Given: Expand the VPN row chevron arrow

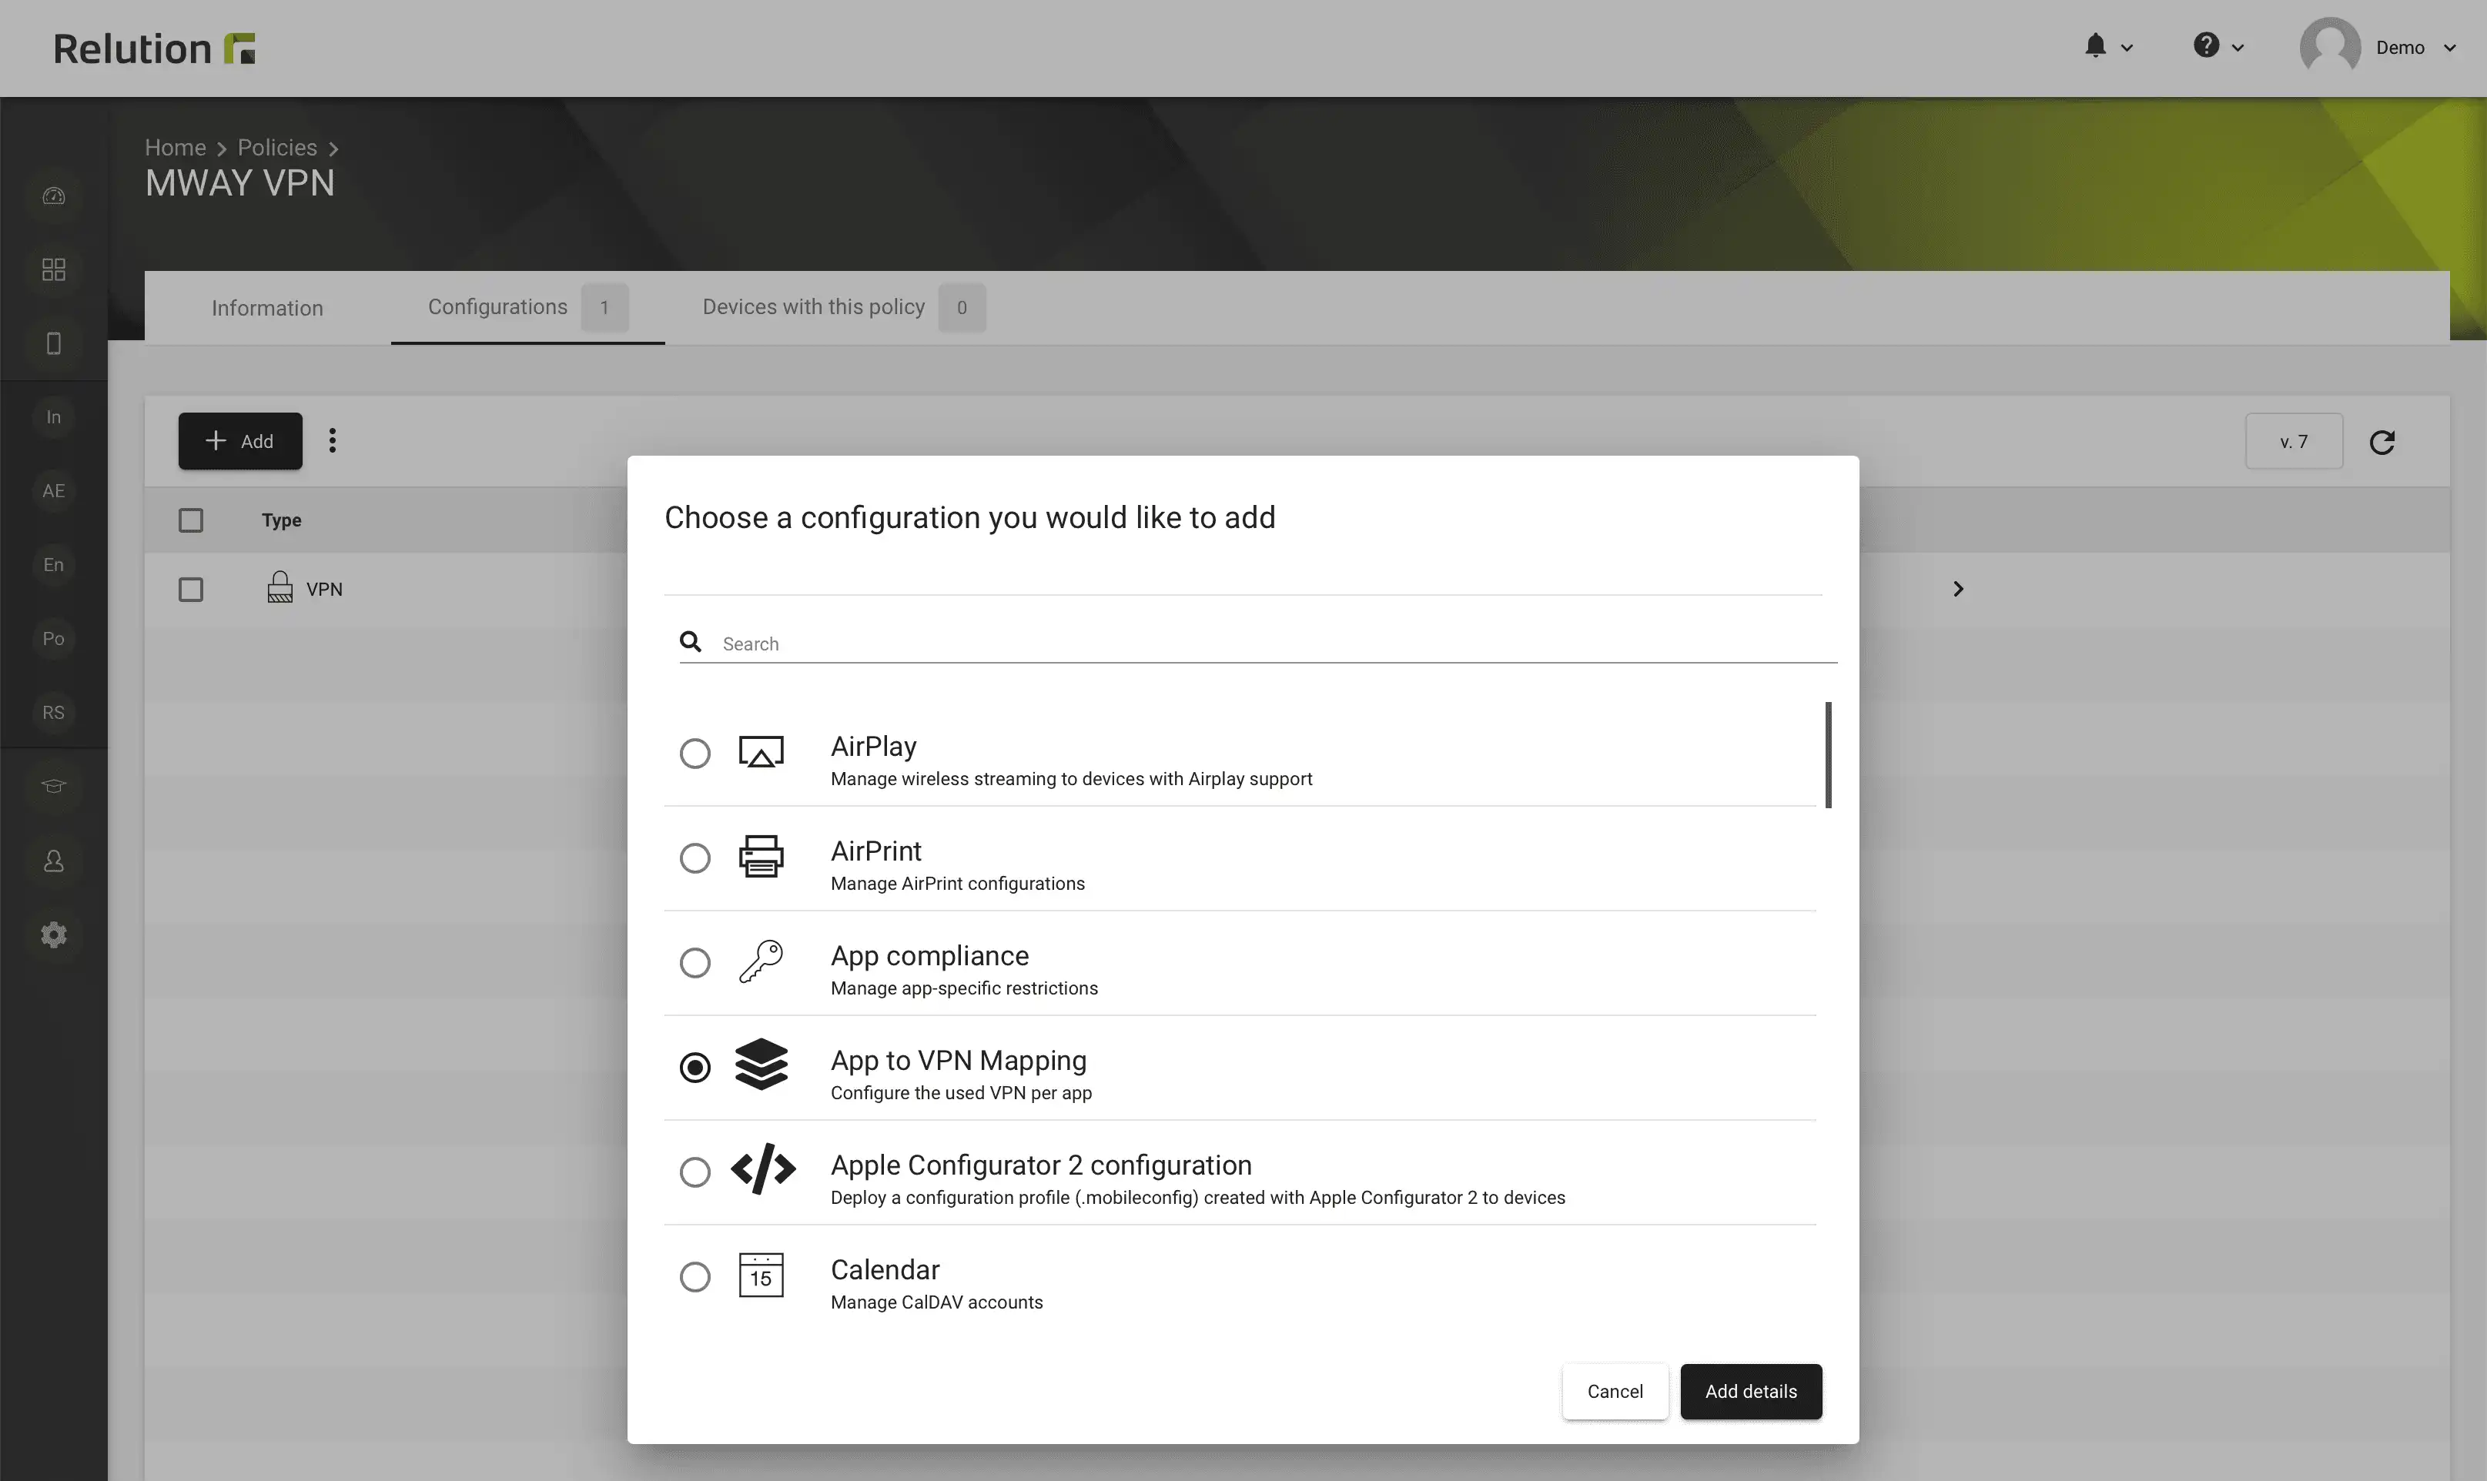Looking at the screenshot, I should pos(1958,589).
